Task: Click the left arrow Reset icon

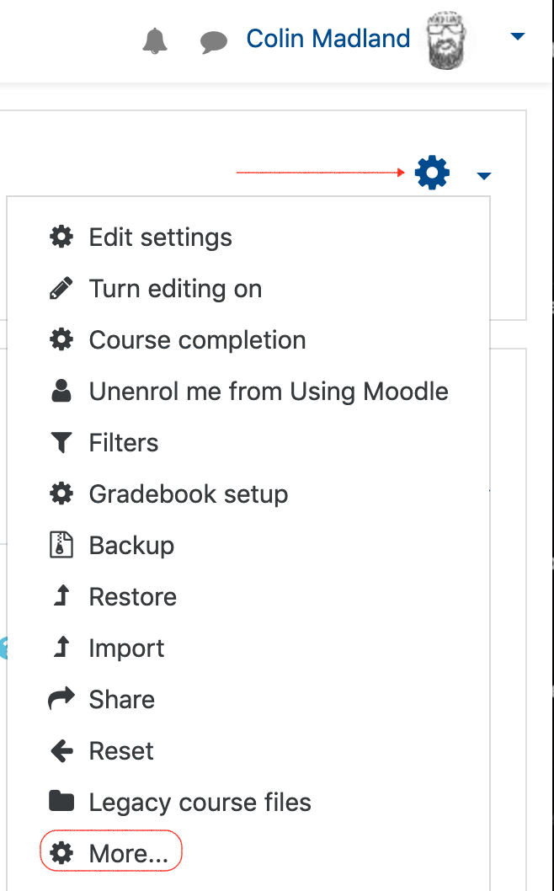Action: (61, 751)
